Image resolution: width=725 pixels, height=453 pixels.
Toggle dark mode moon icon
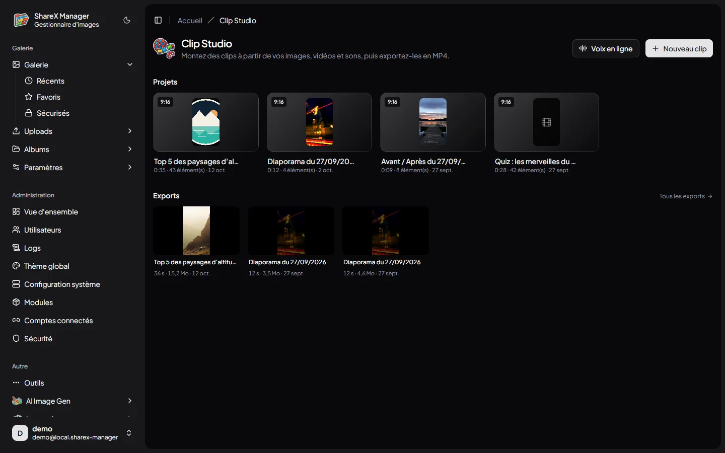click(127, 20)
